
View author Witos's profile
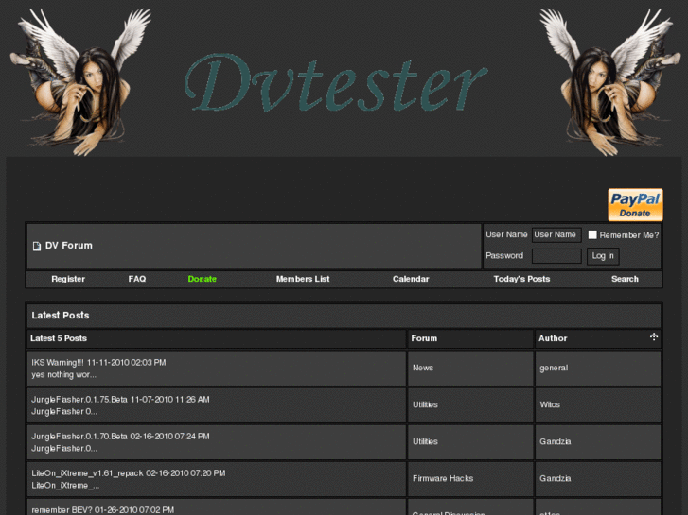[x=550, y=404]
